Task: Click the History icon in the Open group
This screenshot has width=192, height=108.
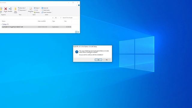Action: tap(37, 13)
